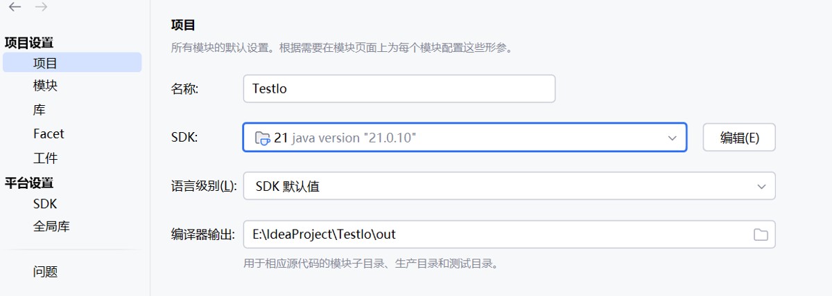The image size is (832, 296).
Task: Click the 编辑(E) button
Action: point(739,138)
